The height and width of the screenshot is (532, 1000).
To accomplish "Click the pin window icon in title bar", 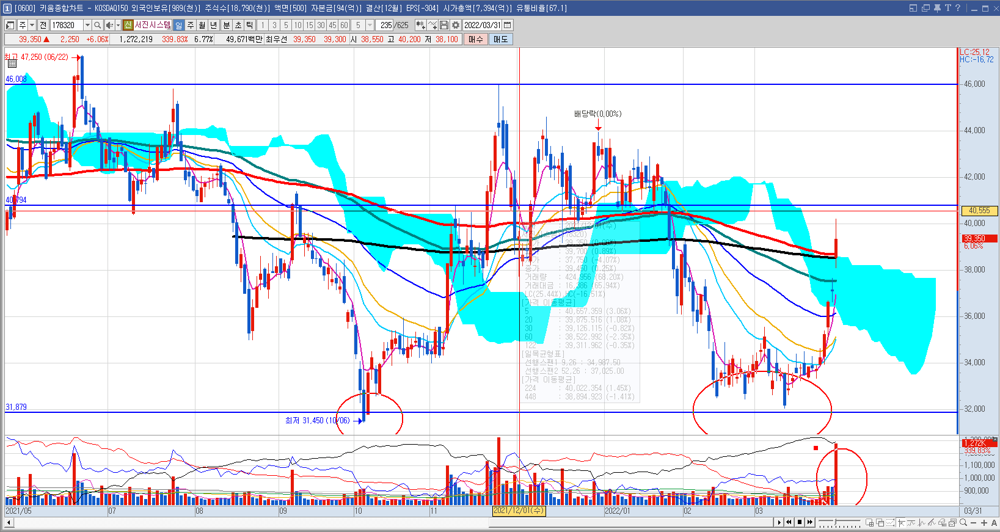I will 937,8.
